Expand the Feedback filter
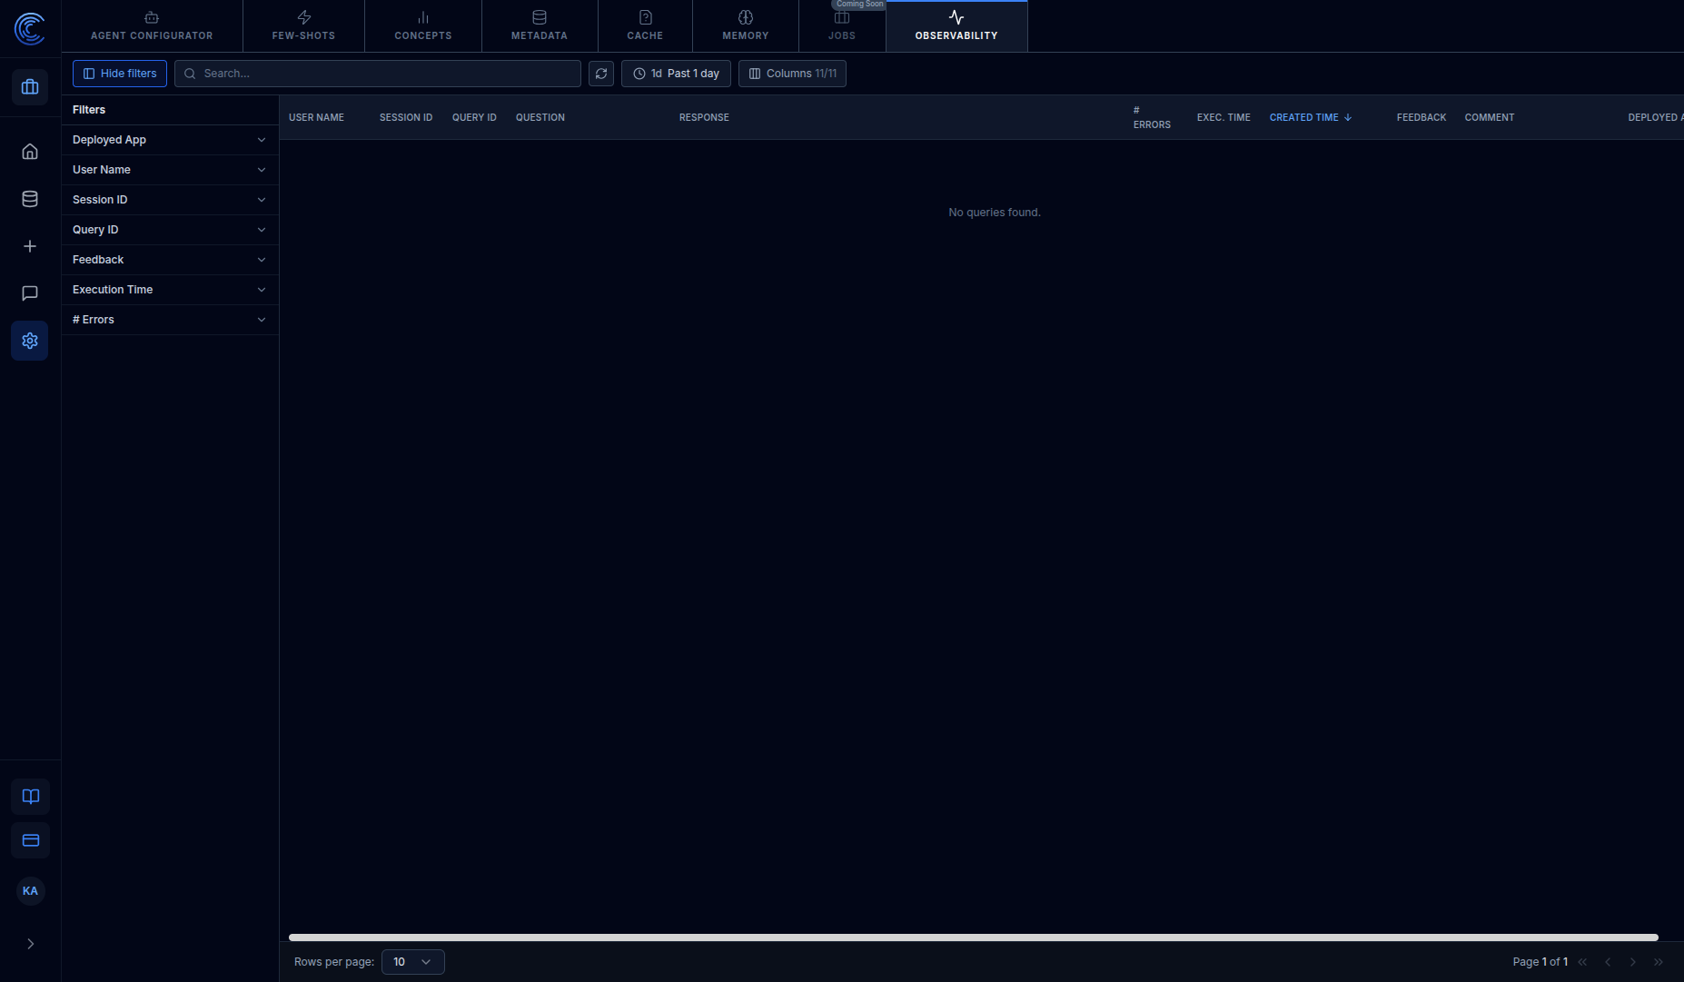Viewport: 1684px width, 982px height. (x=170, y=260)
